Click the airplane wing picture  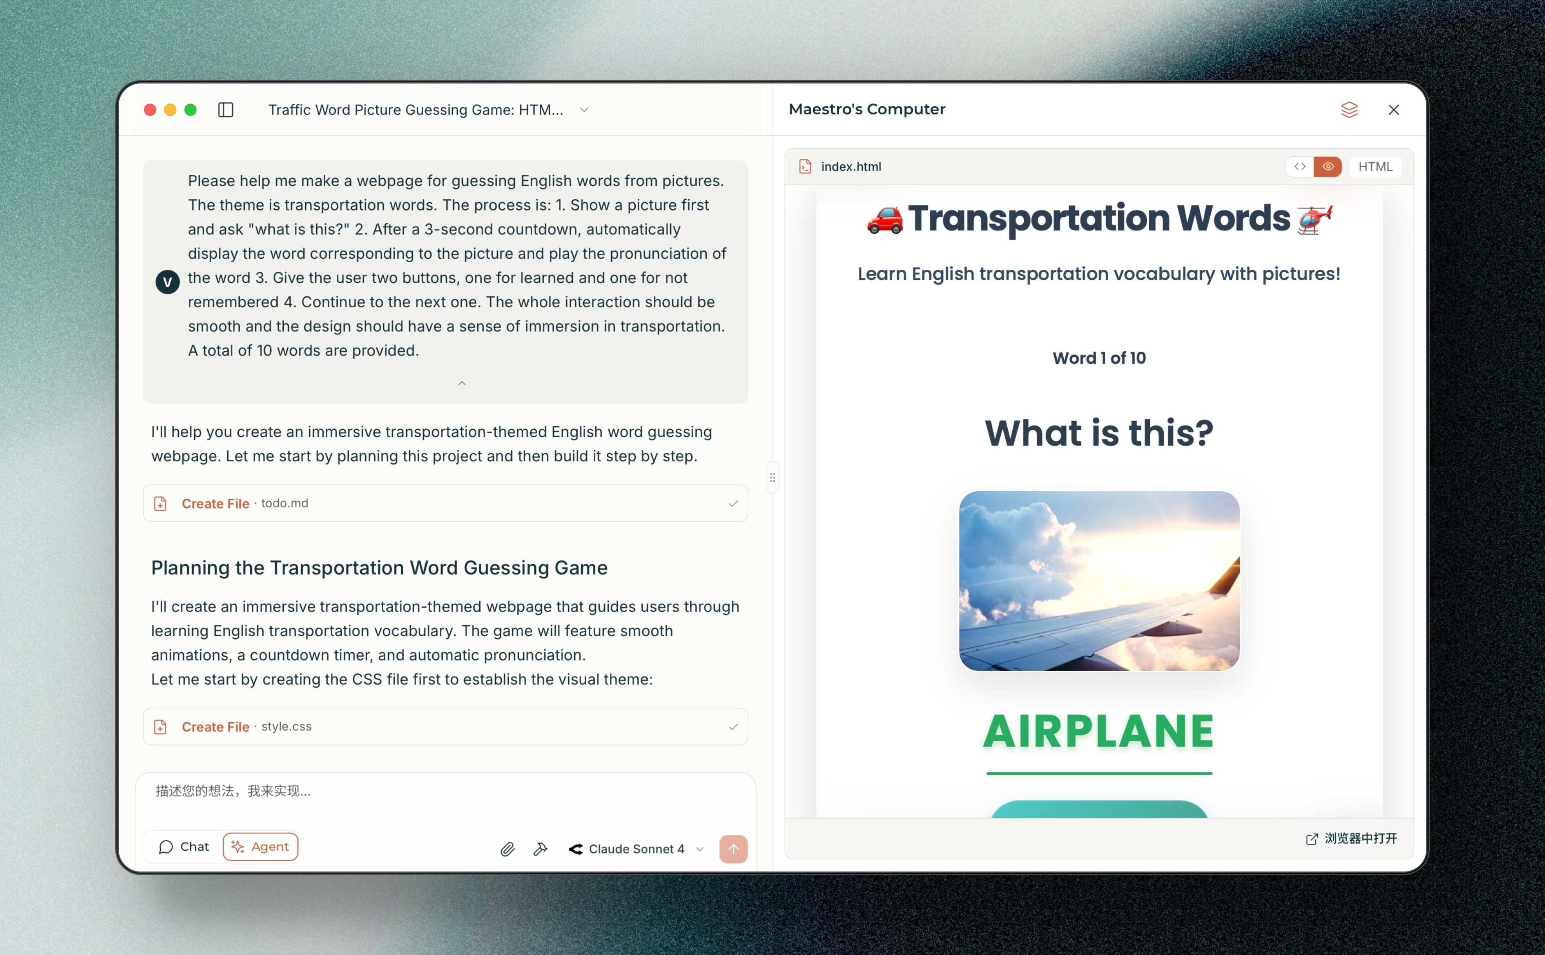(x=1099, y=581)
